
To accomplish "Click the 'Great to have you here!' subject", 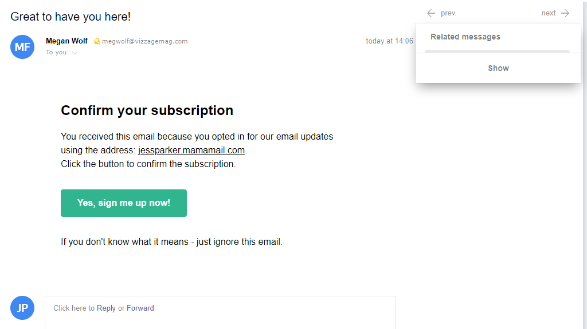I will tap(71, 17).
